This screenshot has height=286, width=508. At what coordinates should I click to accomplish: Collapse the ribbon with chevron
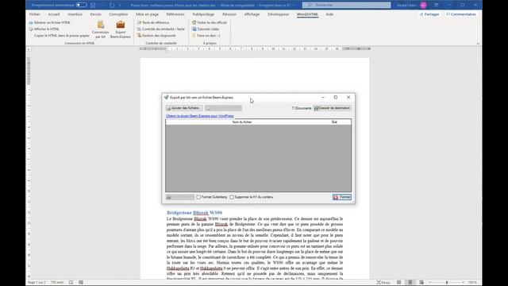478,43
